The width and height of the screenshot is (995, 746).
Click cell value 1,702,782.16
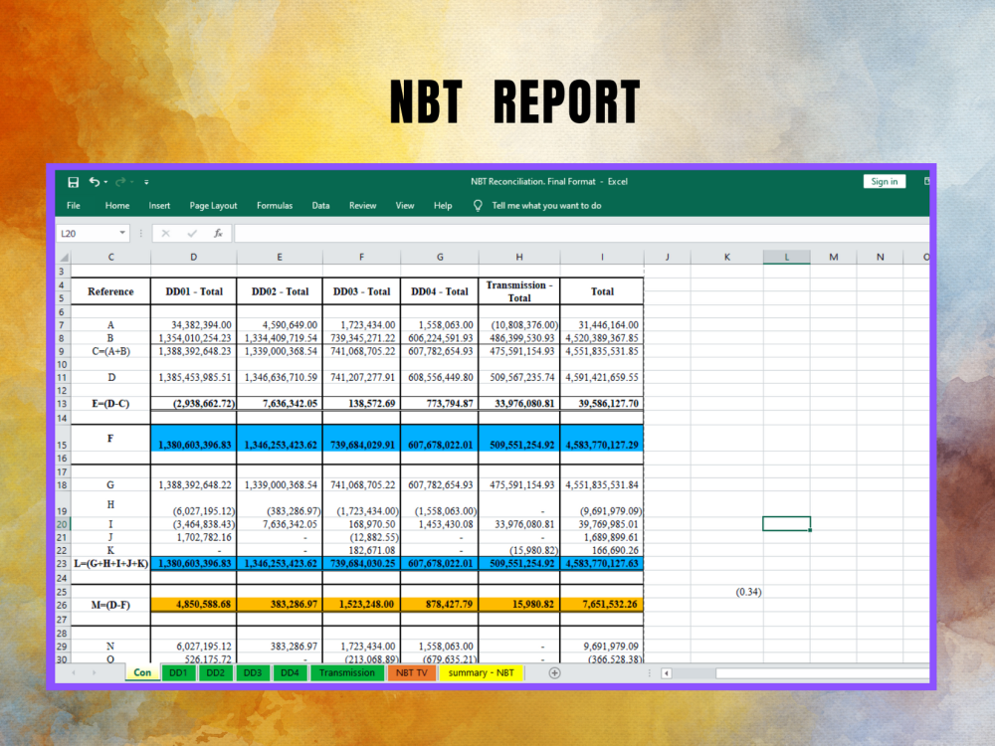click(x=194, y=537)
